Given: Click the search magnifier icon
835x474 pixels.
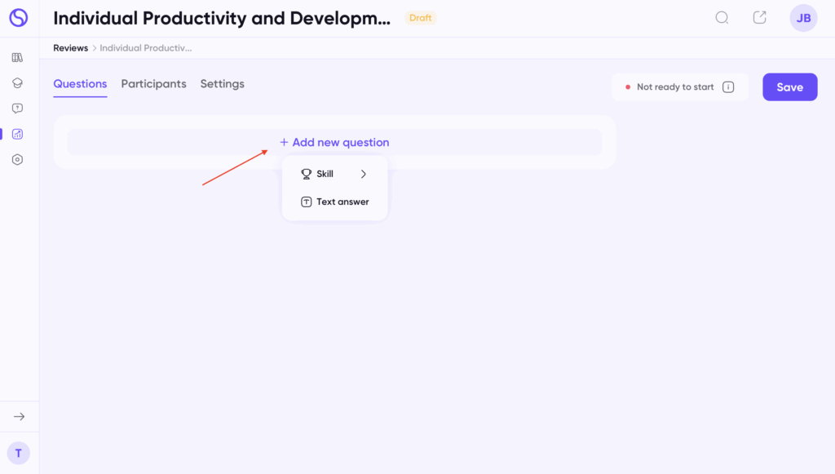Looking at the screenshot, I should (722, 18).
